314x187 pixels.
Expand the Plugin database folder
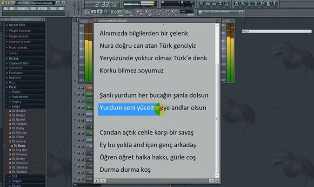[25, 31]
